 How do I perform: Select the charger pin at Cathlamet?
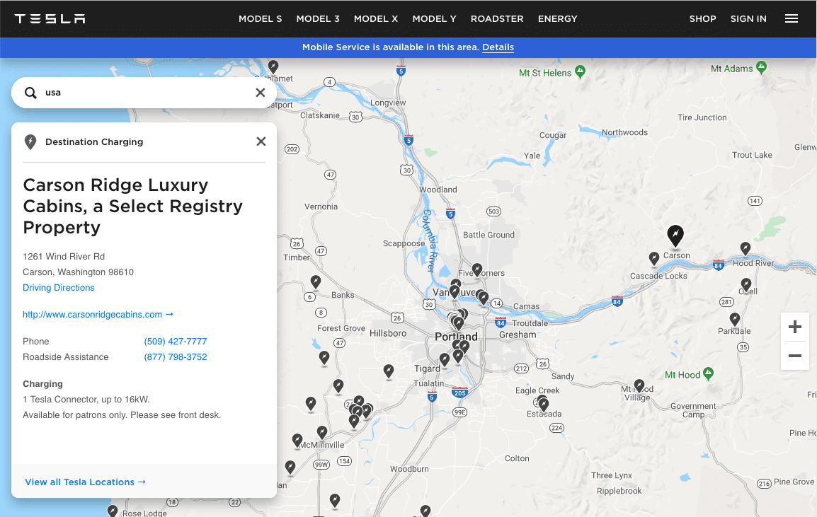(x=273, y=66)
